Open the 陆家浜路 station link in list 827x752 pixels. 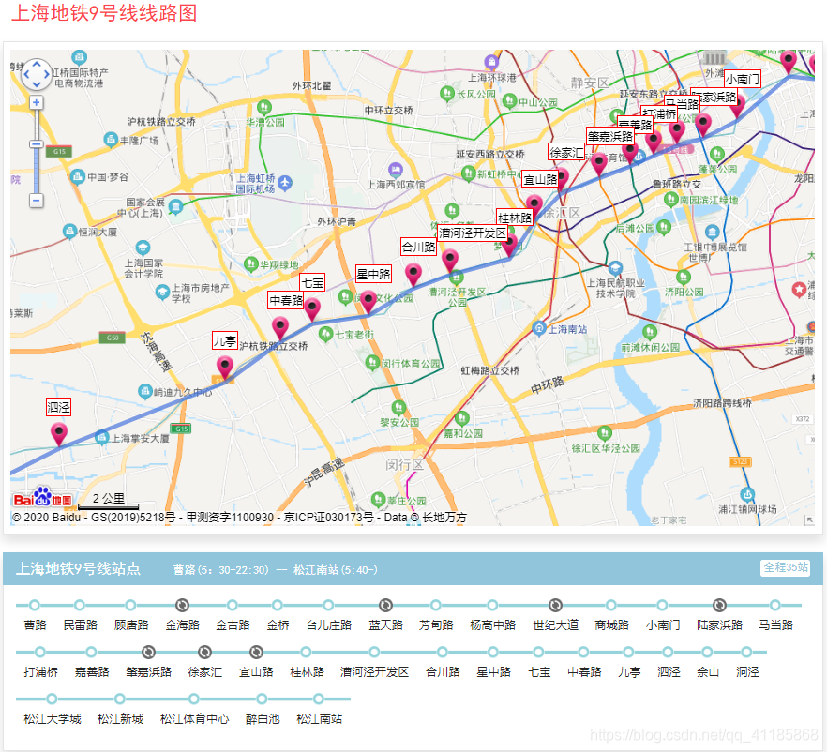pyautogui.click(x=719, y=624)
